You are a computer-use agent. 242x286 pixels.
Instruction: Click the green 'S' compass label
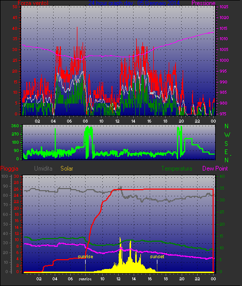tap(227, 144)
